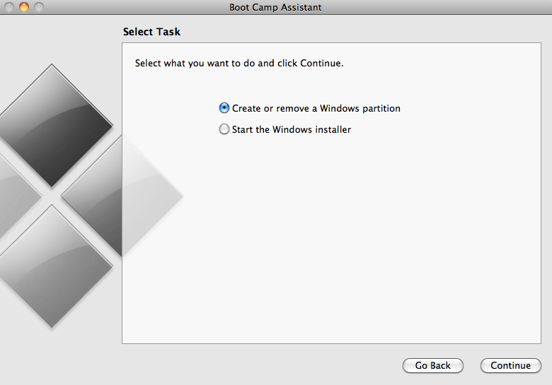
Task: Close the Boot Camp Assistant window
Action: (9, 7)
